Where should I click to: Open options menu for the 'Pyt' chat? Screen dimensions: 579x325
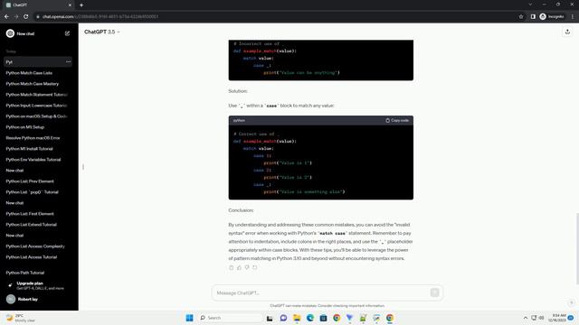pos(69,62)
